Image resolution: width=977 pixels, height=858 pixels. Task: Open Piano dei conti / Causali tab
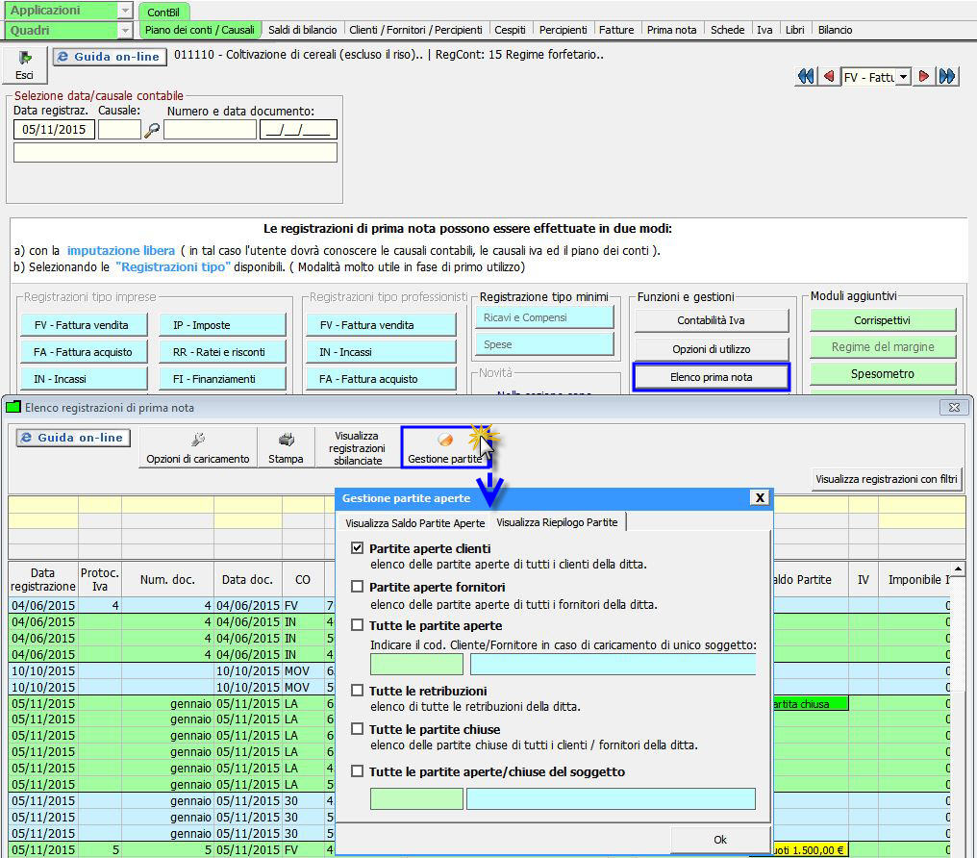click(x=199, y=30)
